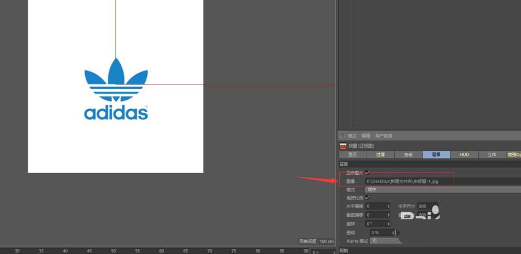Click the 水平偏移 stepper arrows

coord(389,207)
